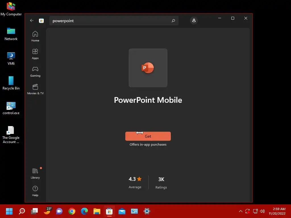Select the Recycle Bin desktop icon
291x218 pixels.
(x=11, y=83)
